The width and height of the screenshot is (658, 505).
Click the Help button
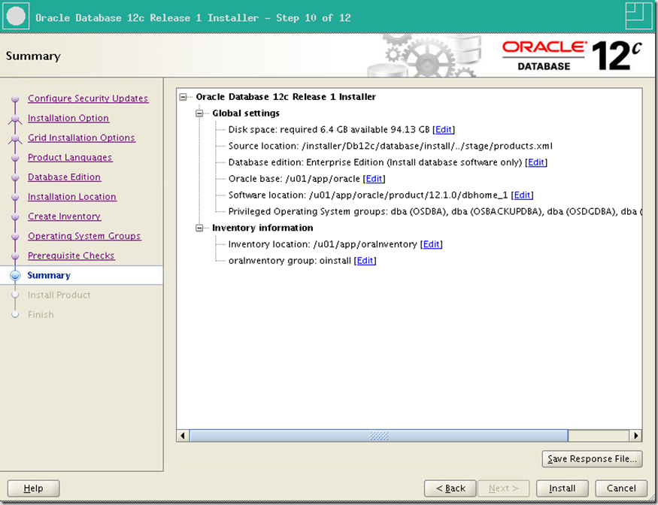tap(34, 488)
